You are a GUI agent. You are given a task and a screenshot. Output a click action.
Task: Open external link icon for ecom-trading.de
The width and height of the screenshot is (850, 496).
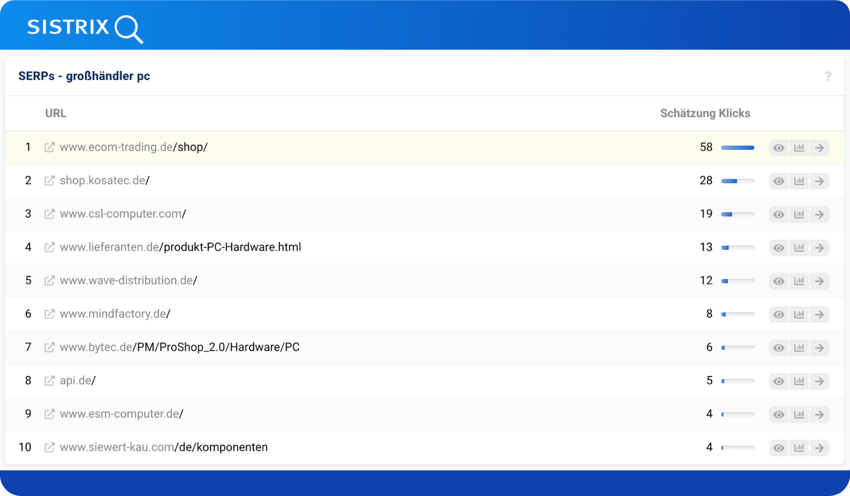point(49,147)
